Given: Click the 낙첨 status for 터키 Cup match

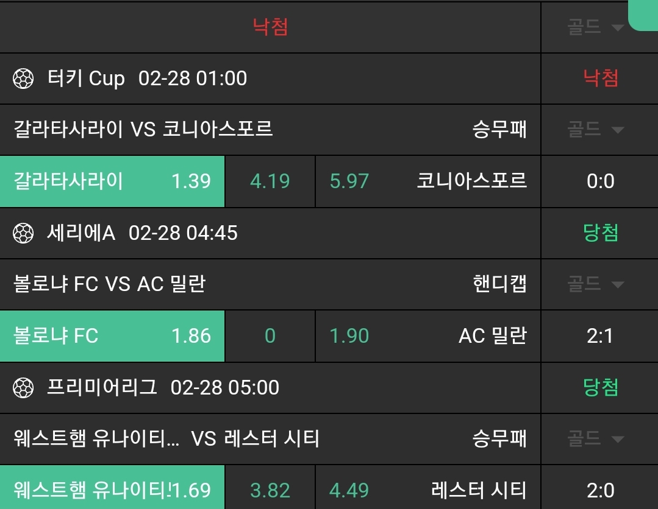Looking at the screenshot, I should pyautogui.click(x=601, y=78).
